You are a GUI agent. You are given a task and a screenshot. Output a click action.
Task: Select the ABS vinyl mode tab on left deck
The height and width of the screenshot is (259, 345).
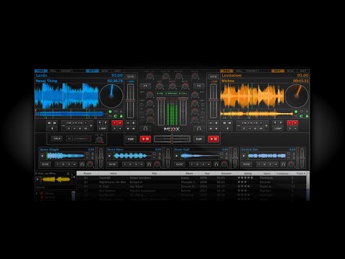click(x=41, y=71)
